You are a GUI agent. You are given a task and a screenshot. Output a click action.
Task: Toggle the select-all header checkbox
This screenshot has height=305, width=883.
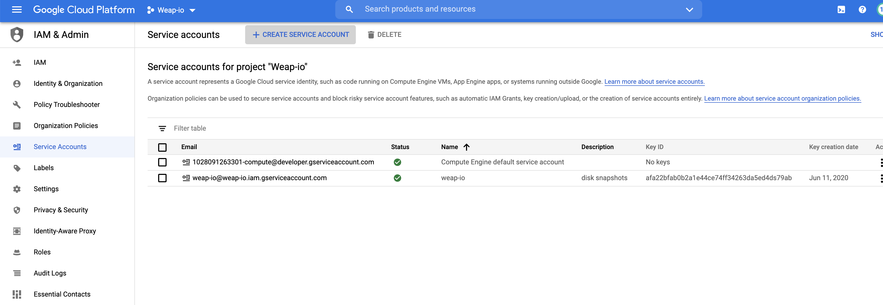[x=162, y=147]
